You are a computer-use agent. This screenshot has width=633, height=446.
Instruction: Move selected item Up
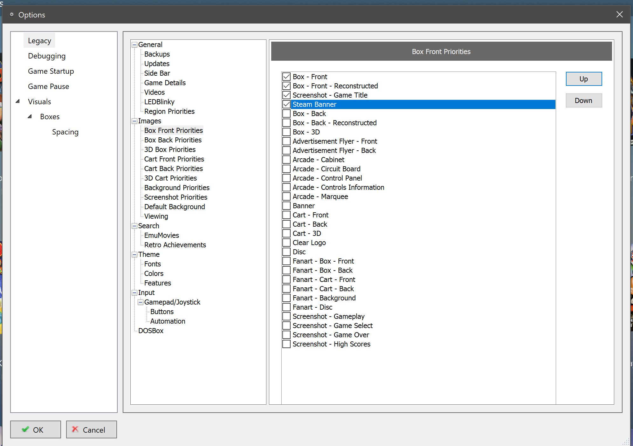pos(583,79)
